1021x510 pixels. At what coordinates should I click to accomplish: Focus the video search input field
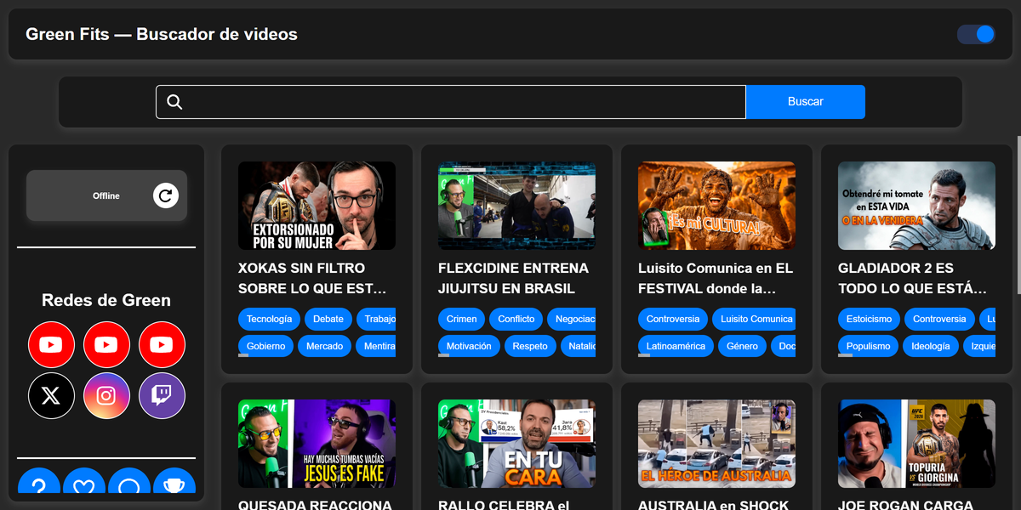(x=451, y=102)
